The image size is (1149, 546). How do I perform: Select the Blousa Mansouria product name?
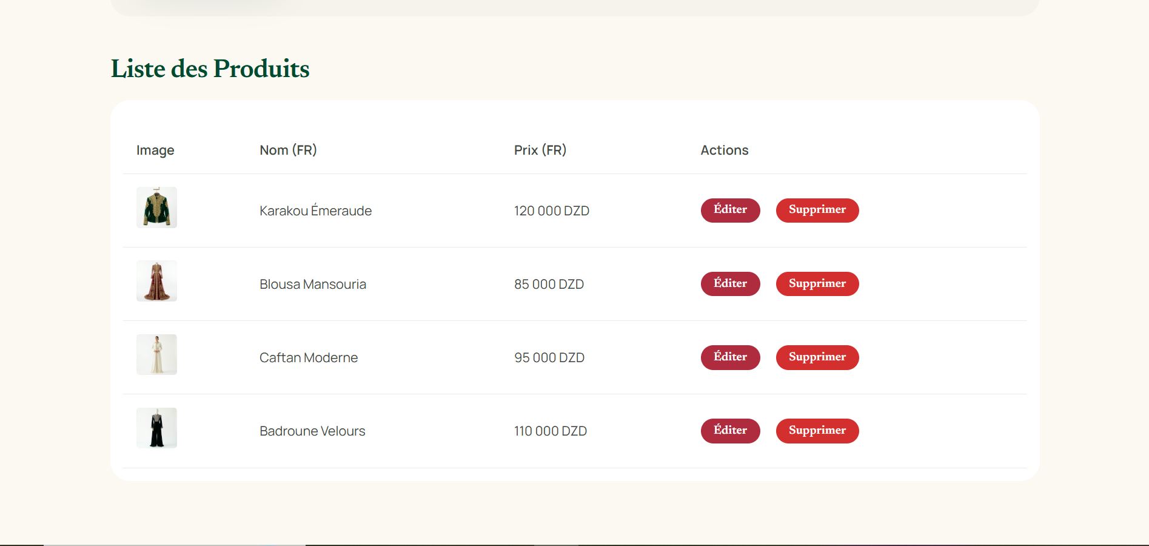[313, 284]
